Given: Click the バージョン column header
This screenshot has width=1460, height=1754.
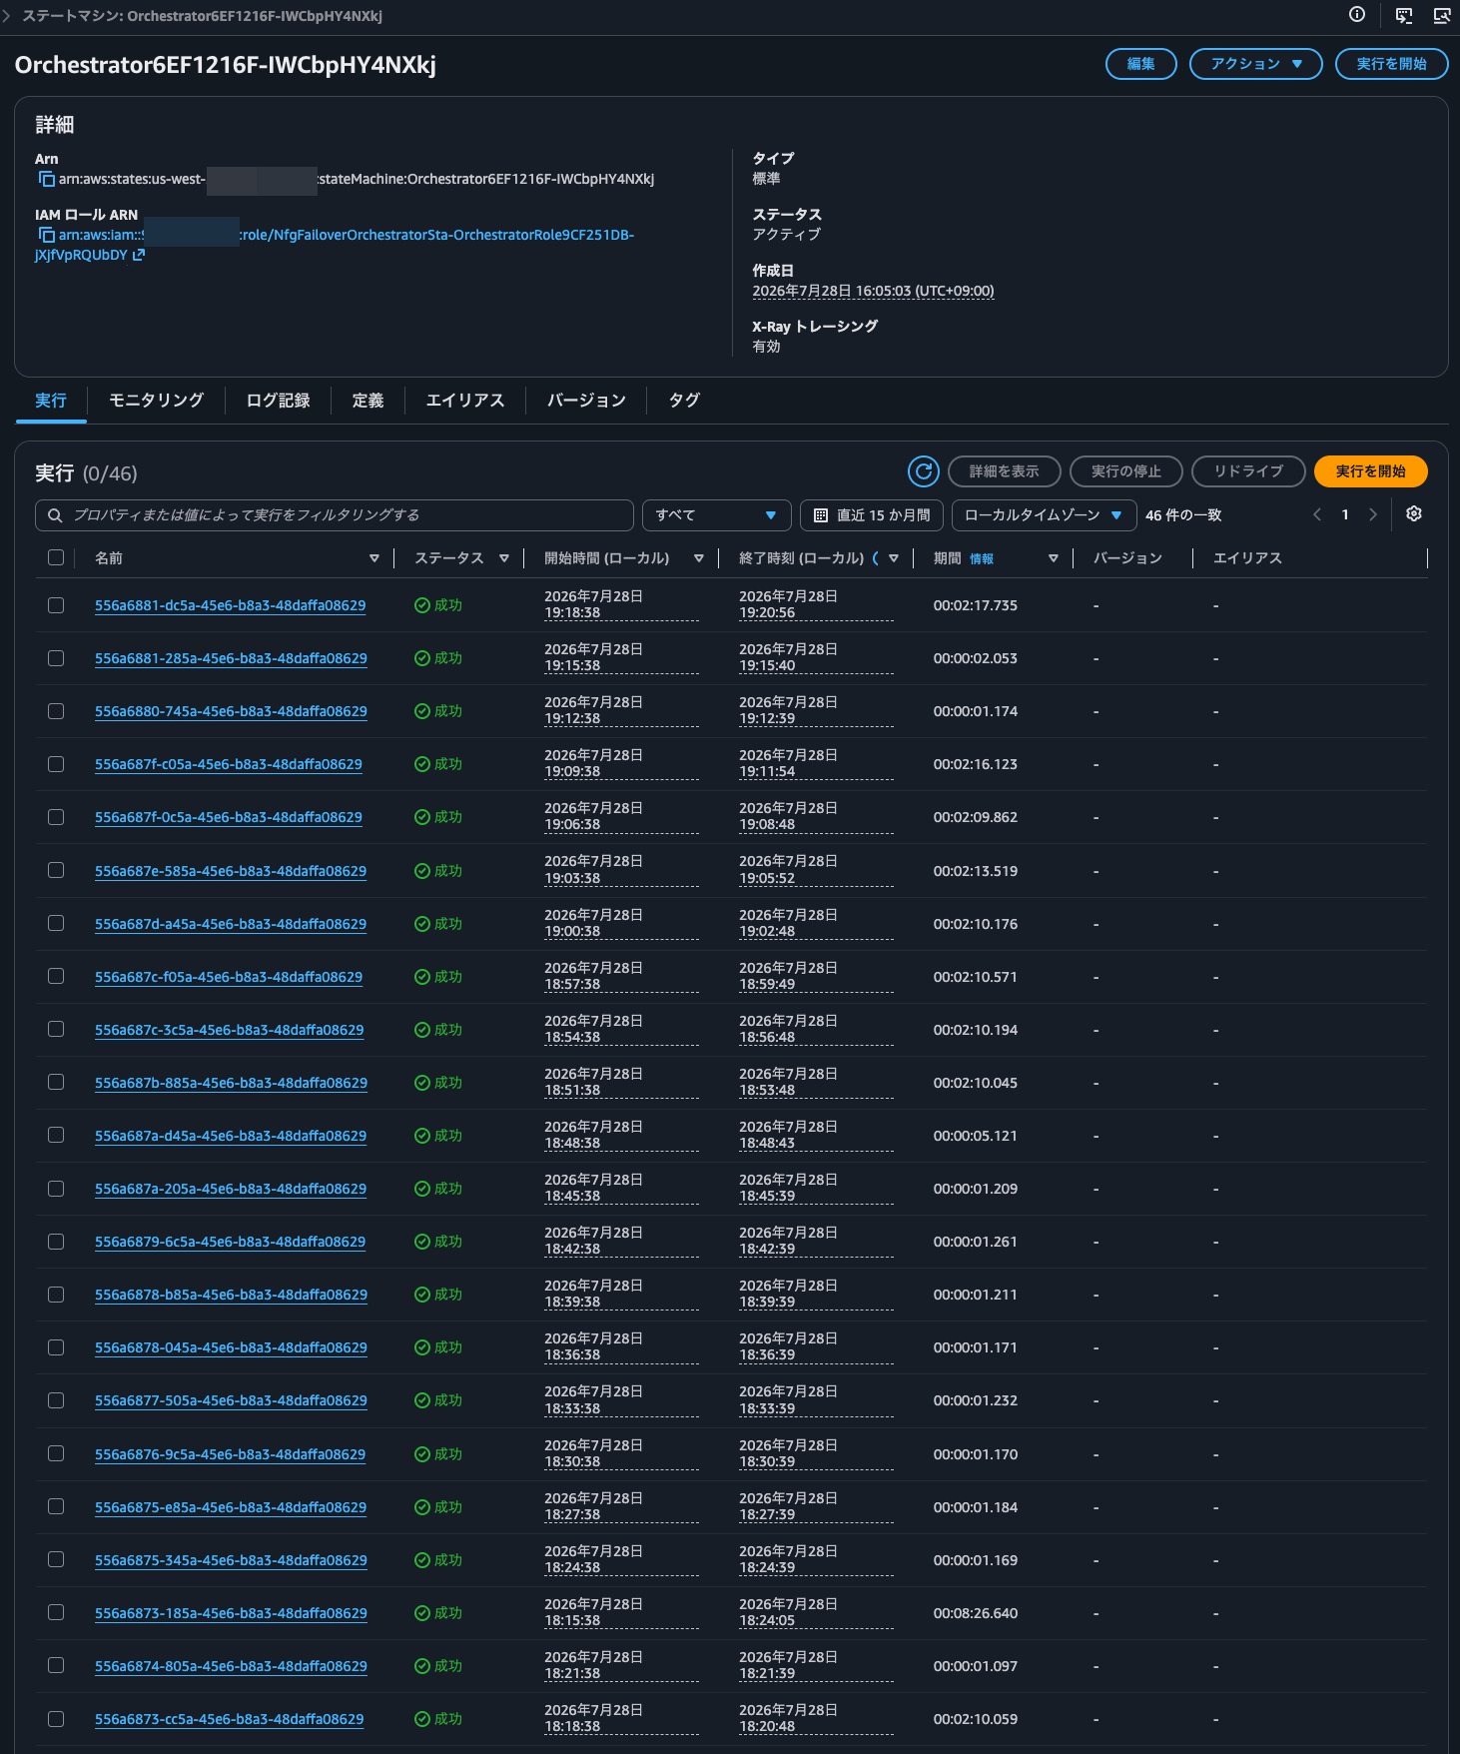Looking at the screenshot, I should (x=1127, y=558).
